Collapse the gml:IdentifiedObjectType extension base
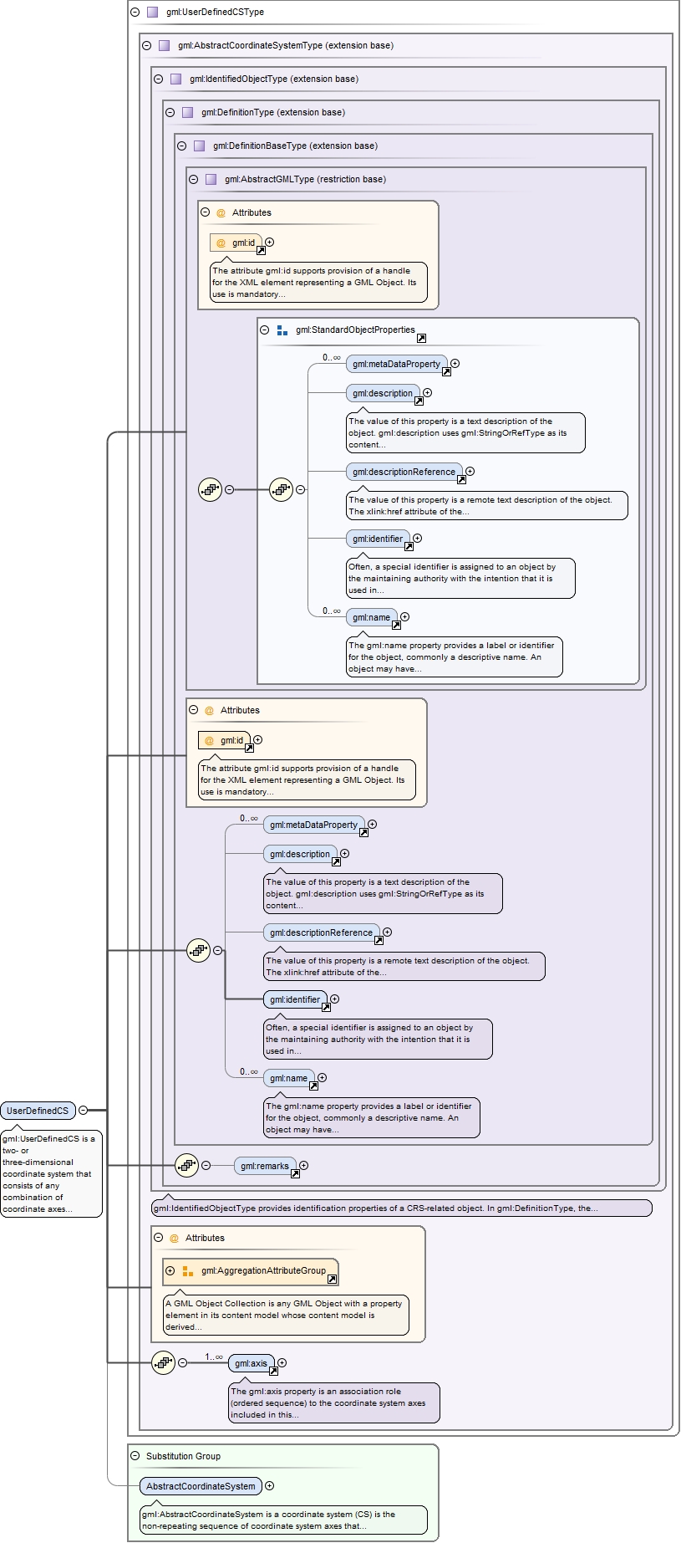Image resolution: width=681 pixels, height=1543 pixels. point(158,79)
